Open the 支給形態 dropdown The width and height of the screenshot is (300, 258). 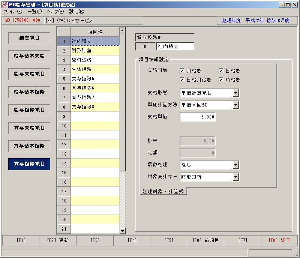(x=236, y=93)
